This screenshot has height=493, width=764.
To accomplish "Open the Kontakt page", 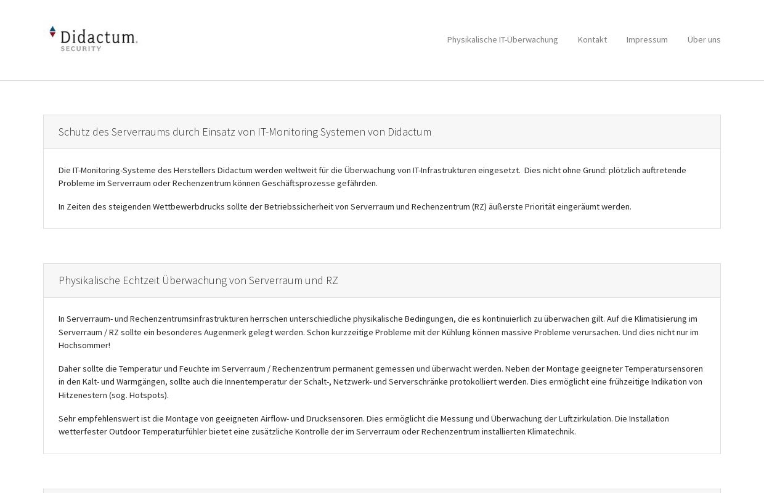I will (592, 39).
